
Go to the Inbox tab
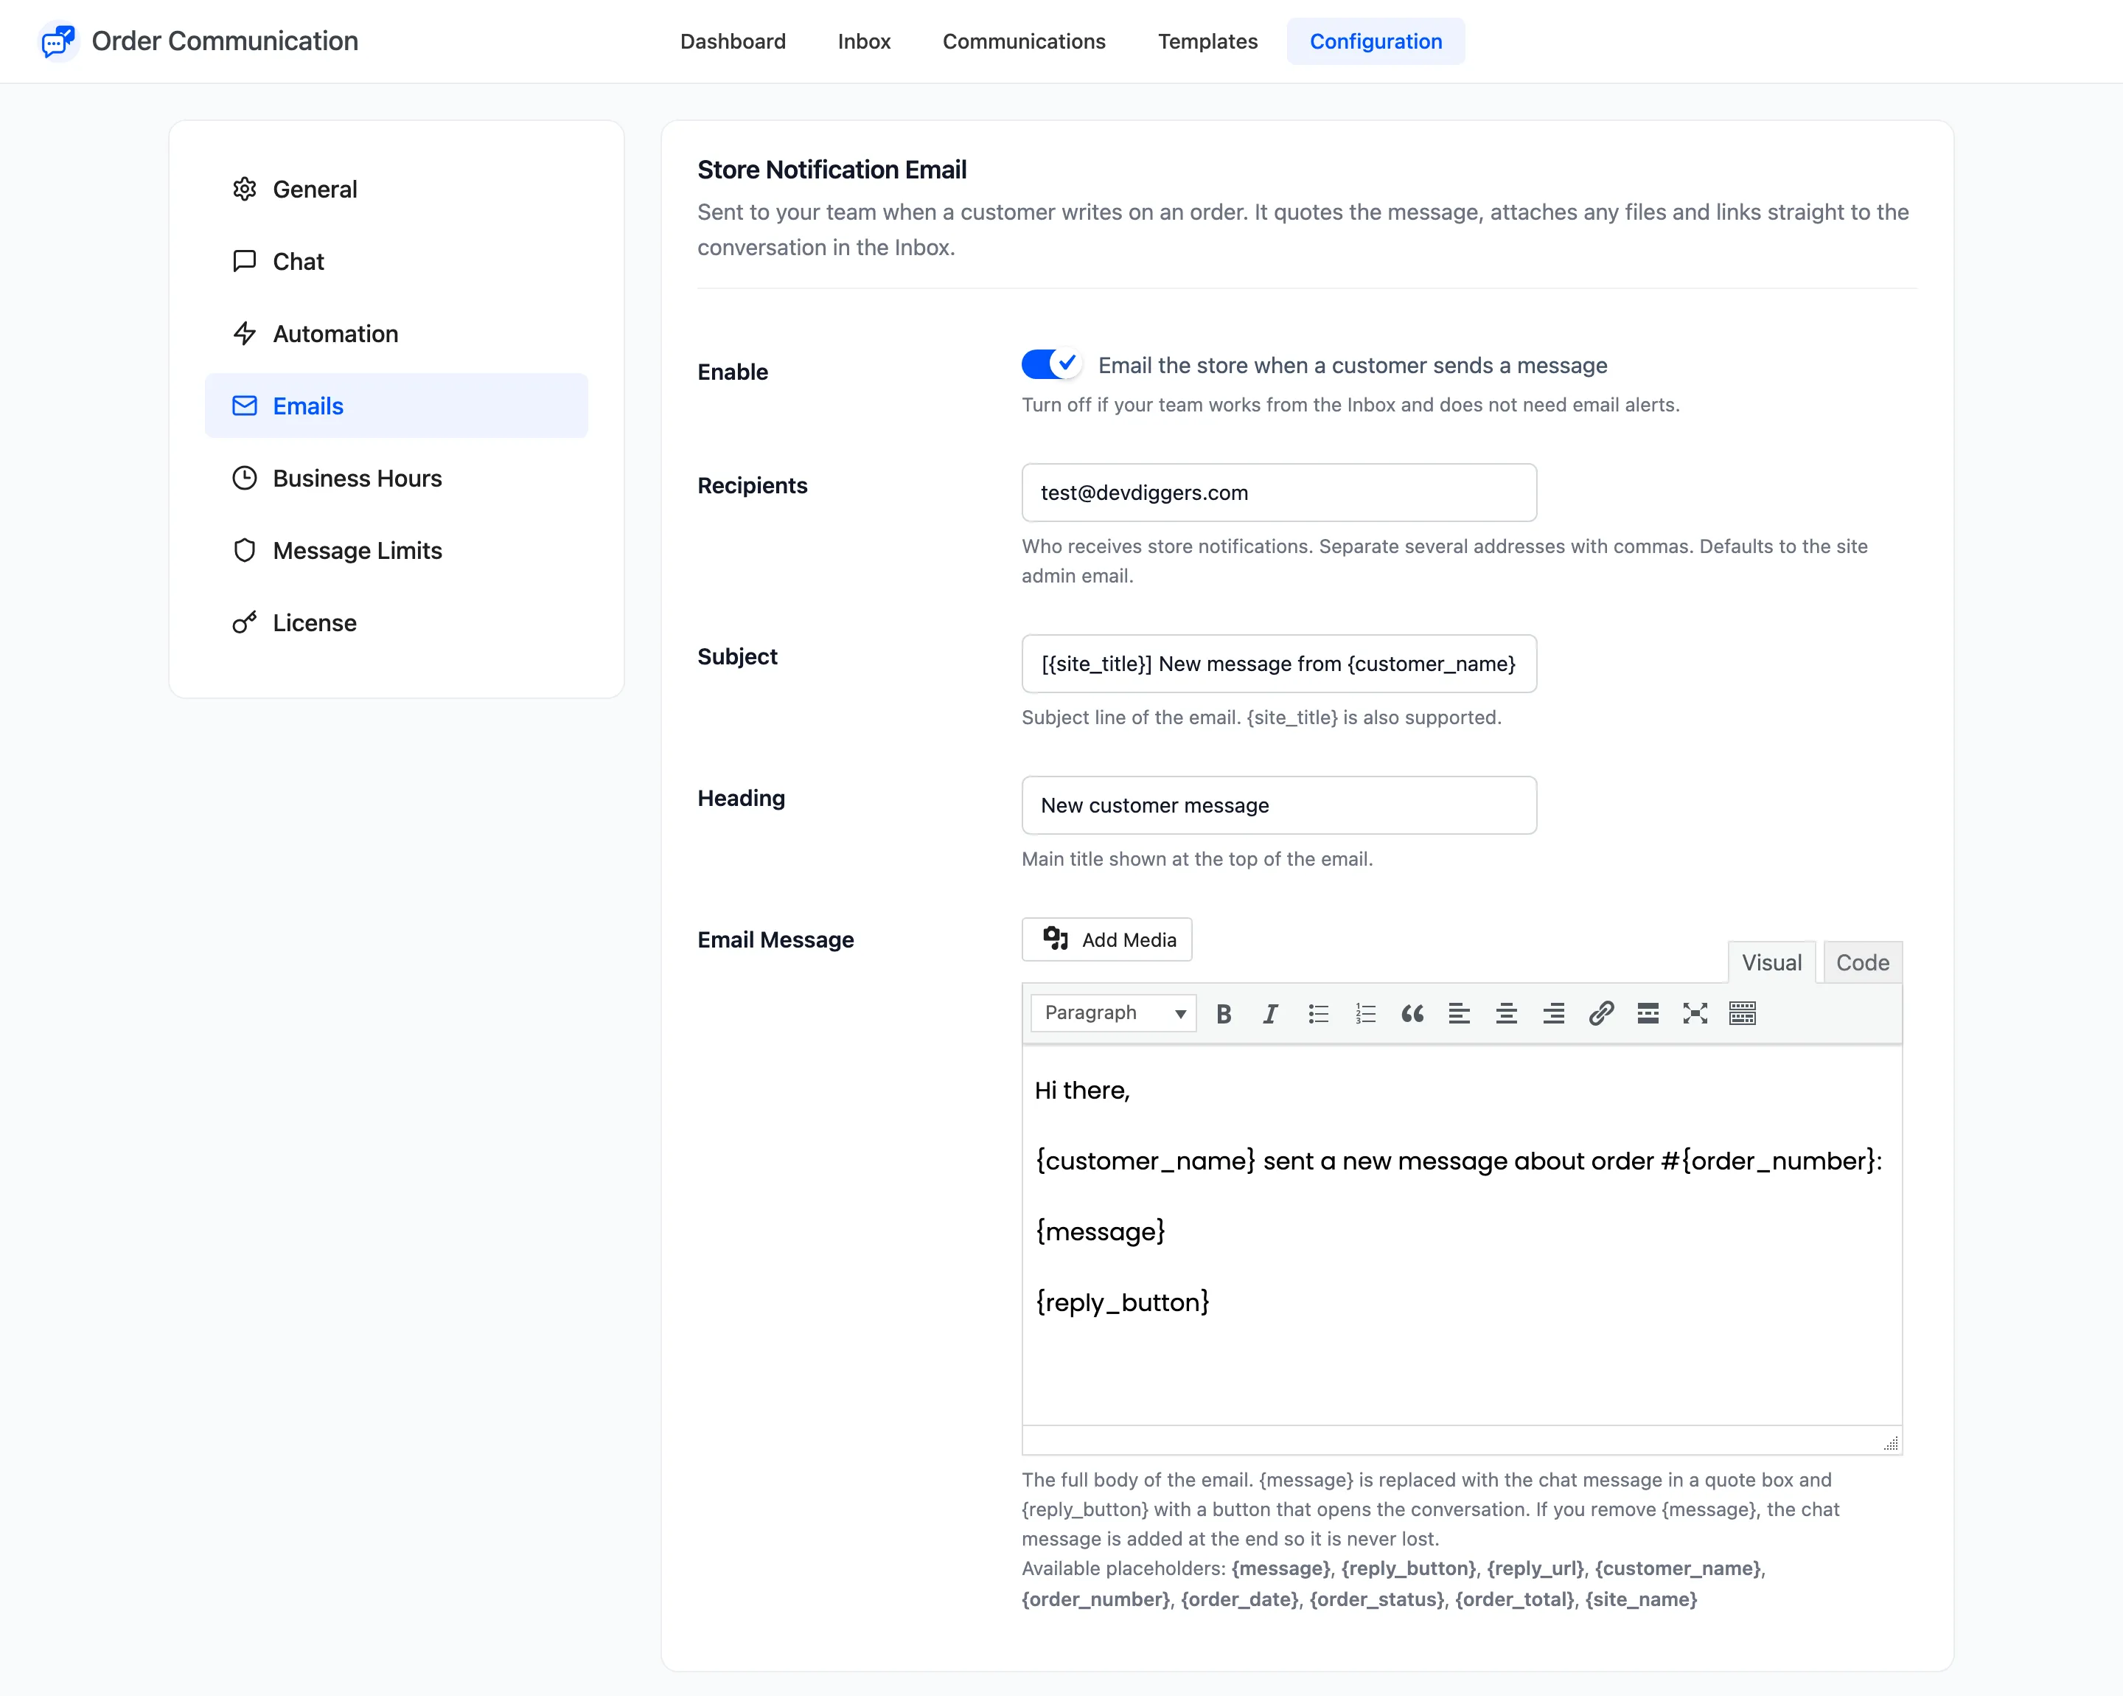pyautogui.click(x=864, y=41)
